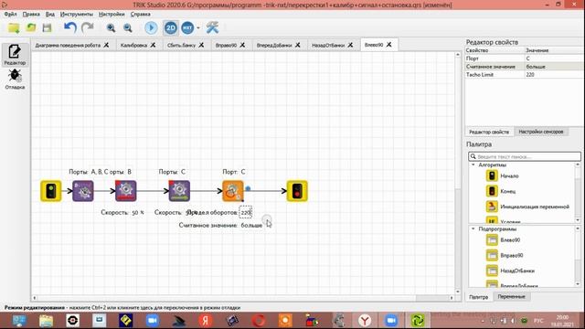Viewport: 585px width, 329px height.
Task: Open Yandex browser Y icon in taskbar
Action: click(365, 321)
